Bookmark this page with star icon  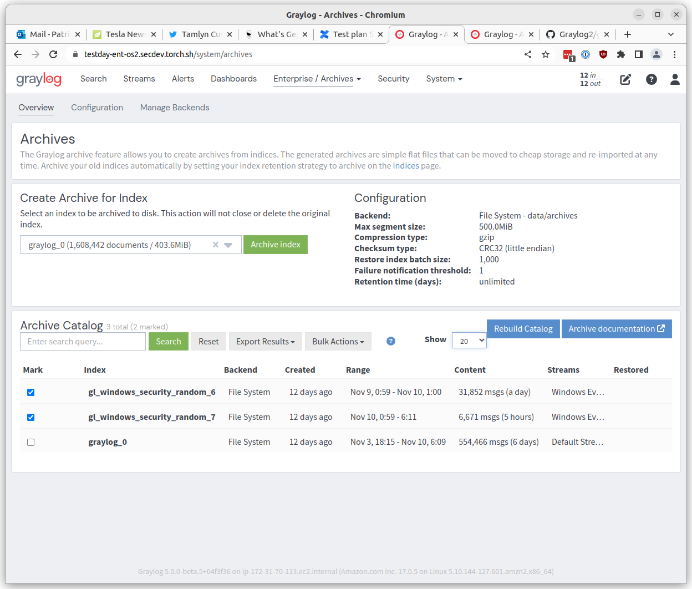[x=546, y=54]
